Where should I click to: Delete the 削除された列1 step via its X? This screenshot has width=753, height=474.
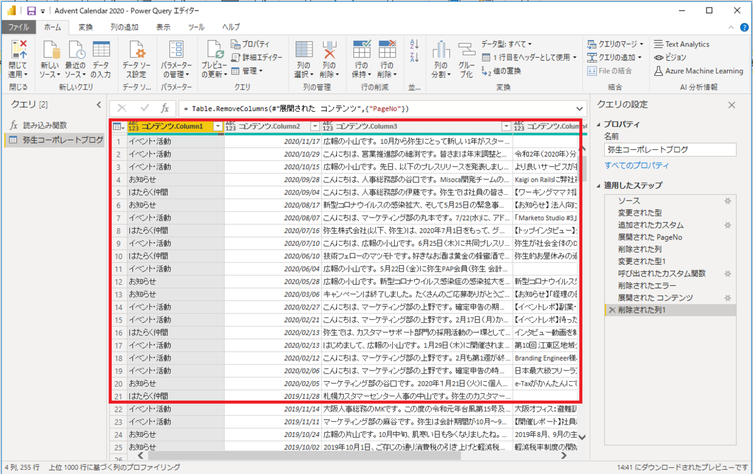click(613, 310)
